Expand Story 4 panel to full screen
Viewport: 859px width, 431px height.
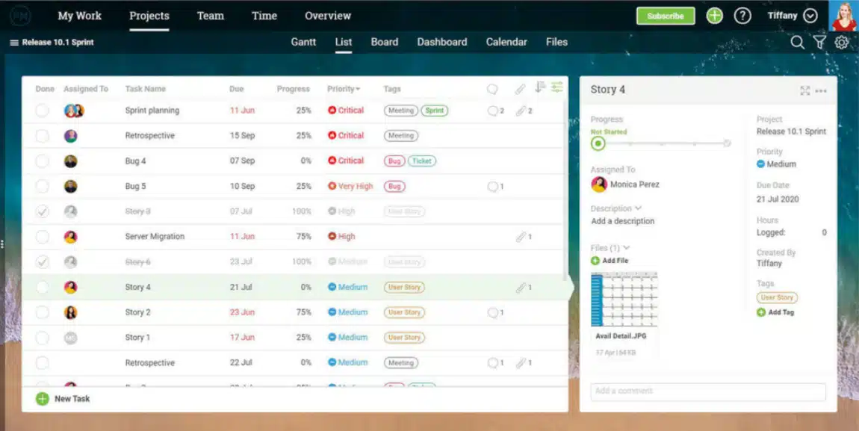804,91
